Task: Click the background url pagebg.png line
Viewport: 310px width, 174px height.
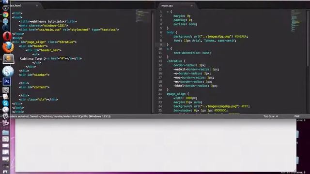Action: (212, 106)
